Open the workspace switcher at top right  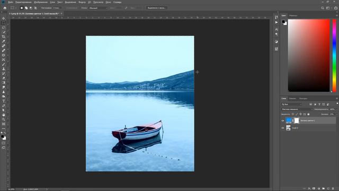328,8
